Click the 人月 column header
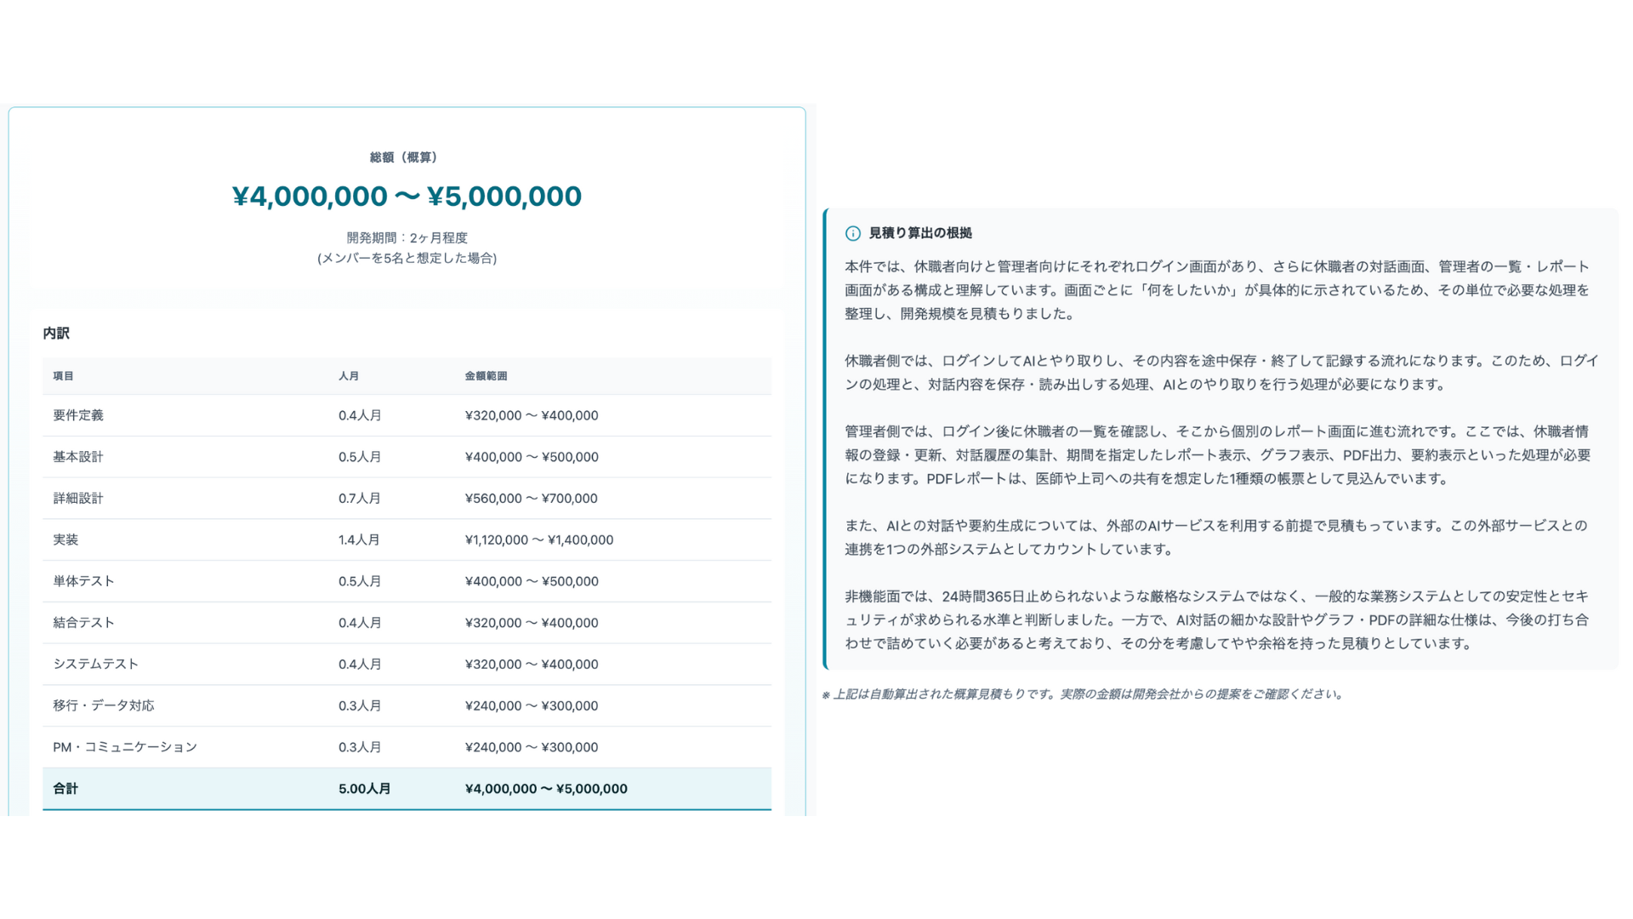The width and height of the screenshot is (1633, 919). coord(349,376)
